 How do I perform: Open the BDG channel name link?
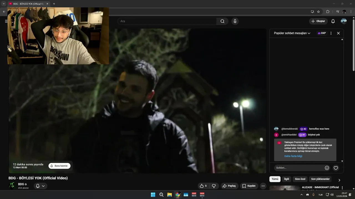click(21, 184)
